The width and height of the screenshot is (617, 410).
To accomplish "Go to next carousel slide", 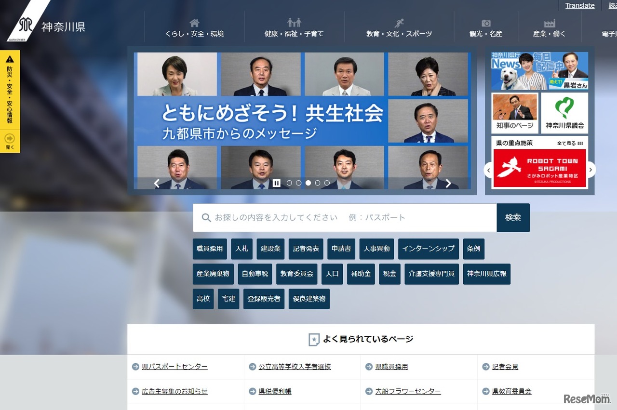I will [448, 183].
